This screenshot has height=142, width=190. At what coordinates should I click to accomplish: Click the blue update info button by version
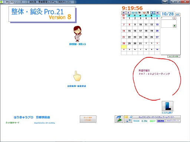(161, 121)
